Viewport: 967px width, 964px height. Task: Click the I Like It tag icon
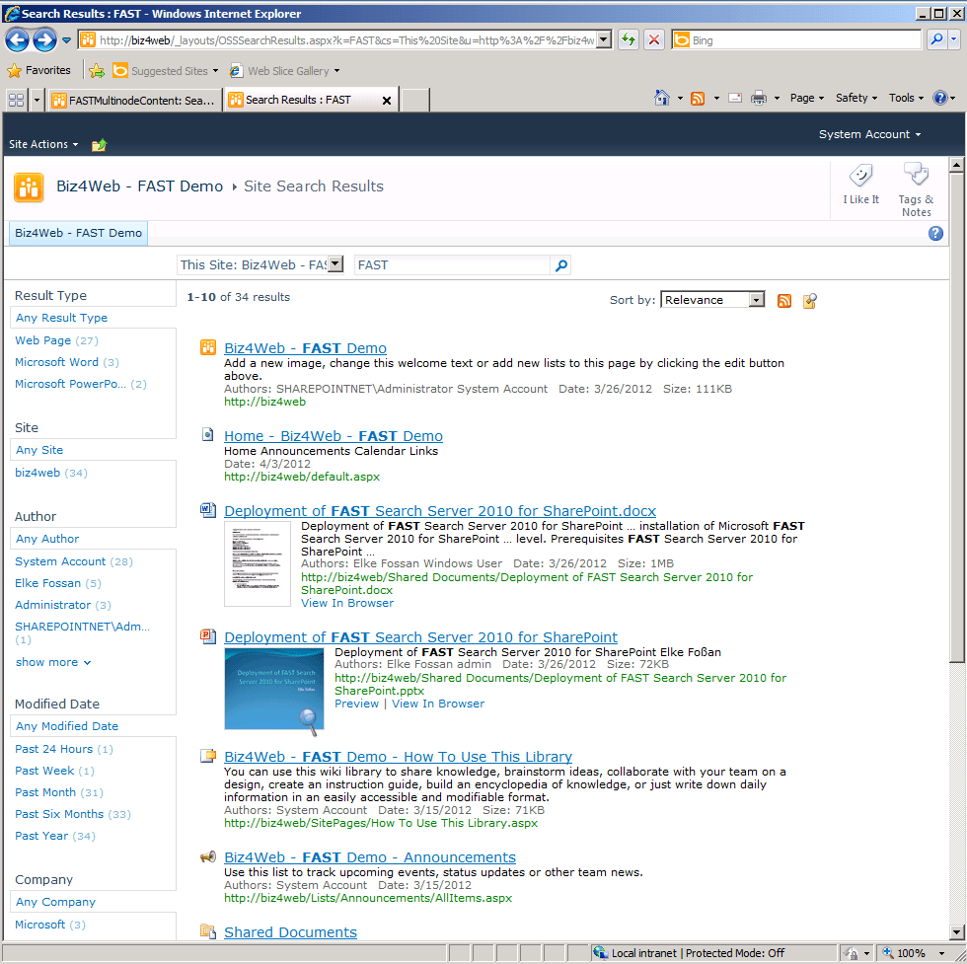(x=860, y=184)
